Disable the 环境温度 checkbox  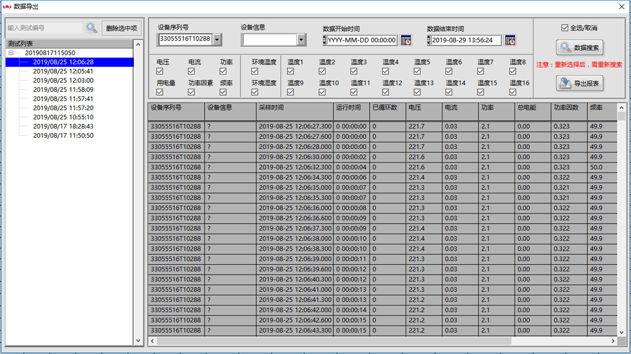[x=255, y=71]
